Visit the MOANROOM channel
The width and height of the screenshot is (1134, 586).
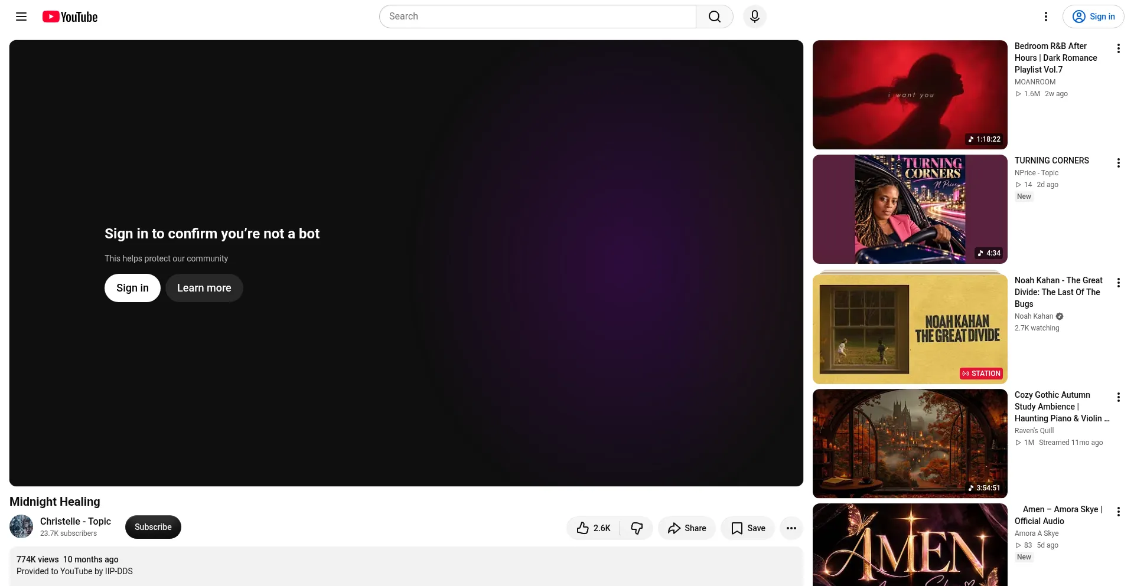tap(1035, 82)
